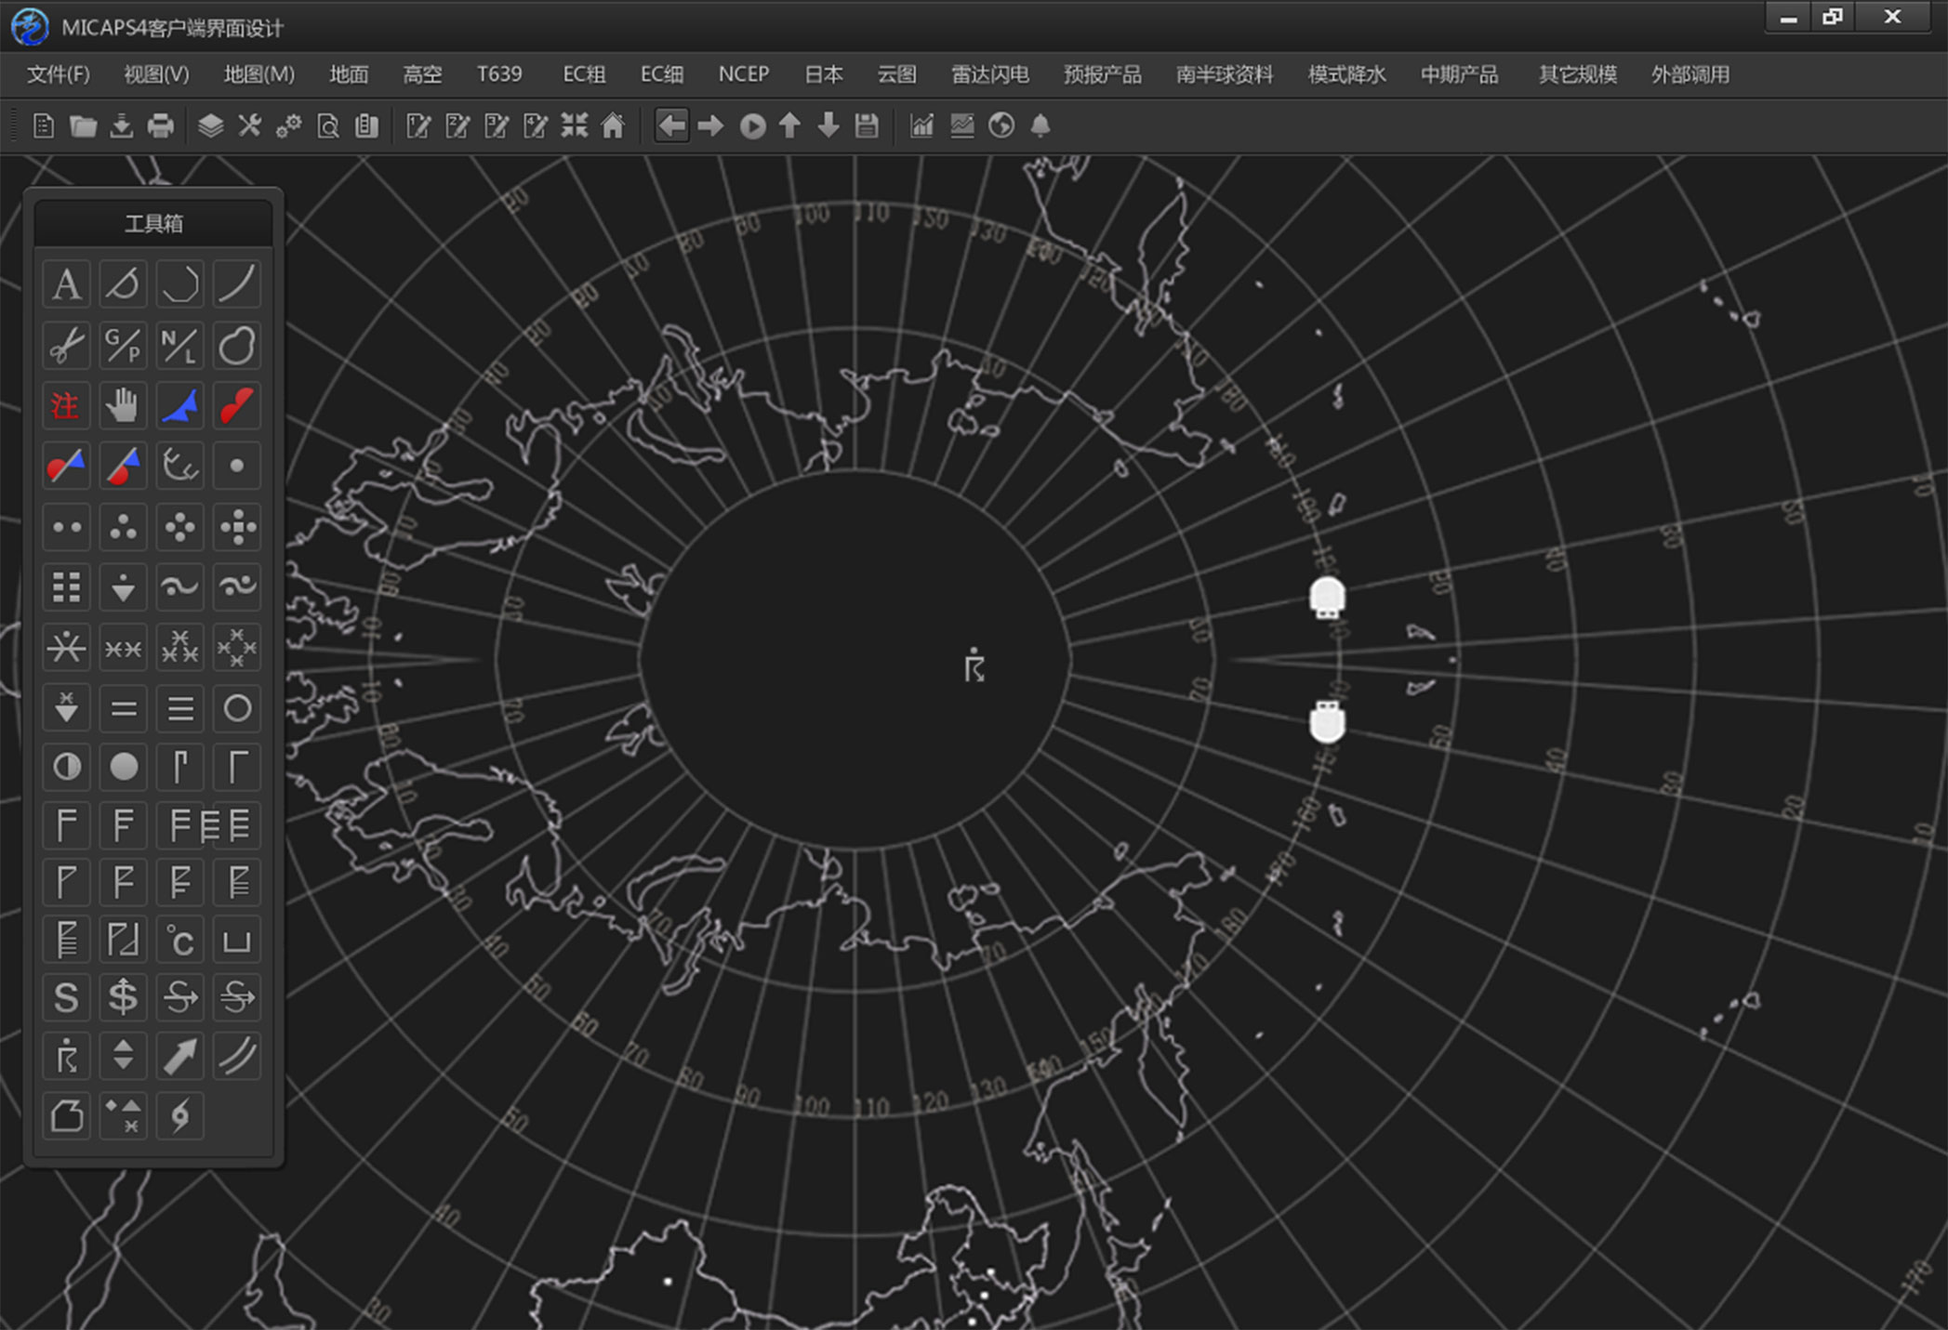The height and width of the screenshot is (1330, 1948).
Task: Select the blue cold front tool
Action: (179, 406)
